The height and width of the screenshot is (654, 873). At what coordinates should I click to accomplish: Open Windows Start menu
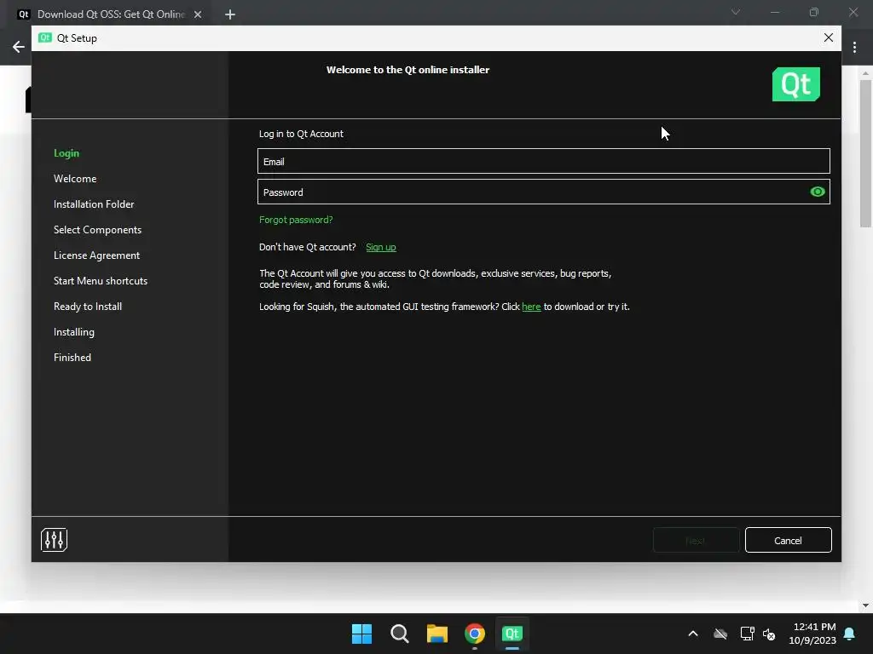tap(361, 634)
